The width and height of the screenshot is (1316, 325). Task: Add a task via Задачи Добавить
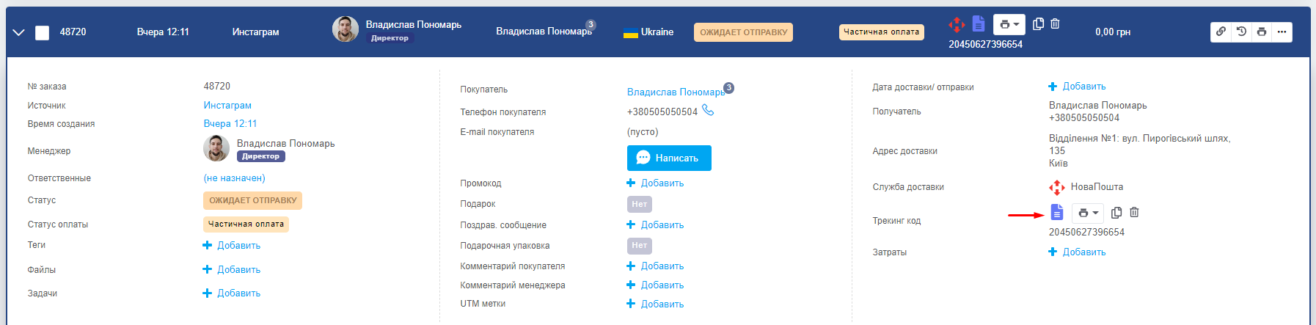pos(232,293)
